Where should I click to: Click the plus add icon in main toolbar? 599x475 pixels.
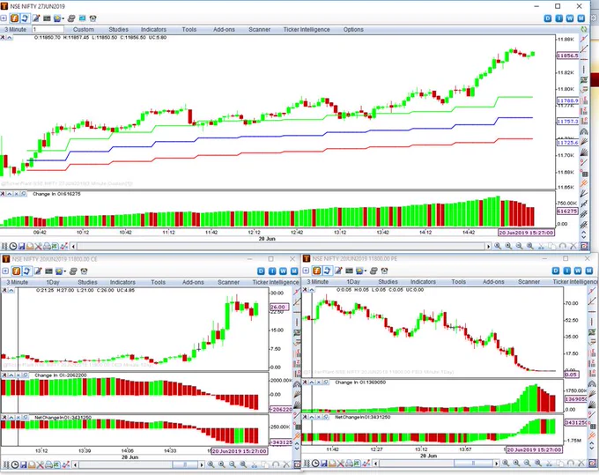(4, 18)
